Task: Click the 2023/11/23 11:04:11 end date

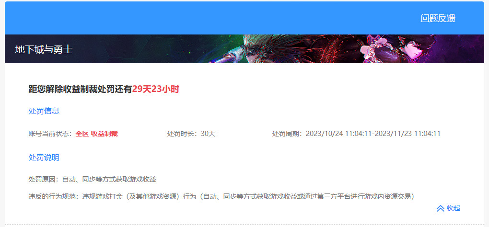Action: coord(407,134)
